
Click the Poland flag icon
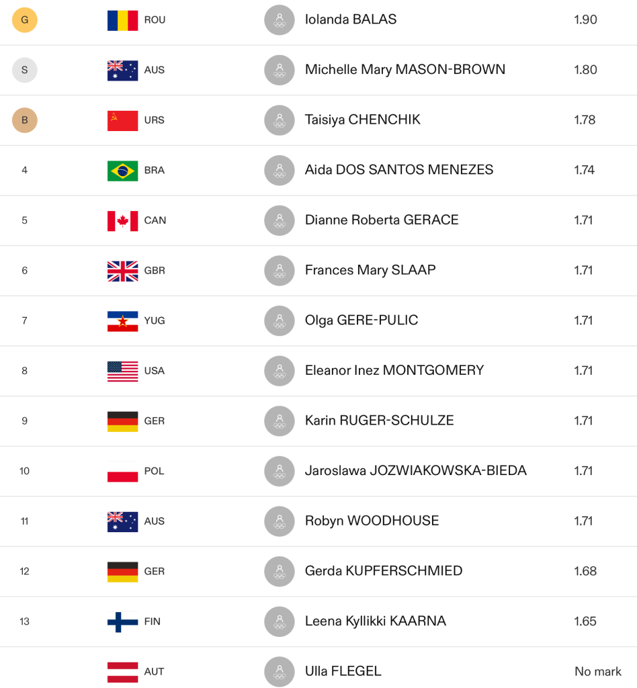pyautogui.click(x=123, y=471)
